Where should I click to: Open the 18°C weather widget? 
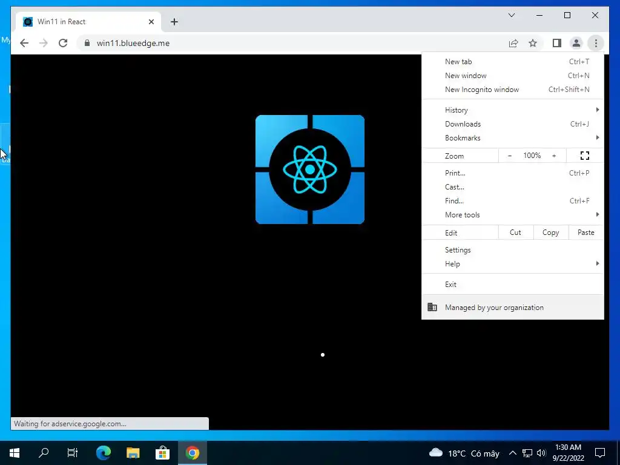pyautogui.click(x=464, y=453)
